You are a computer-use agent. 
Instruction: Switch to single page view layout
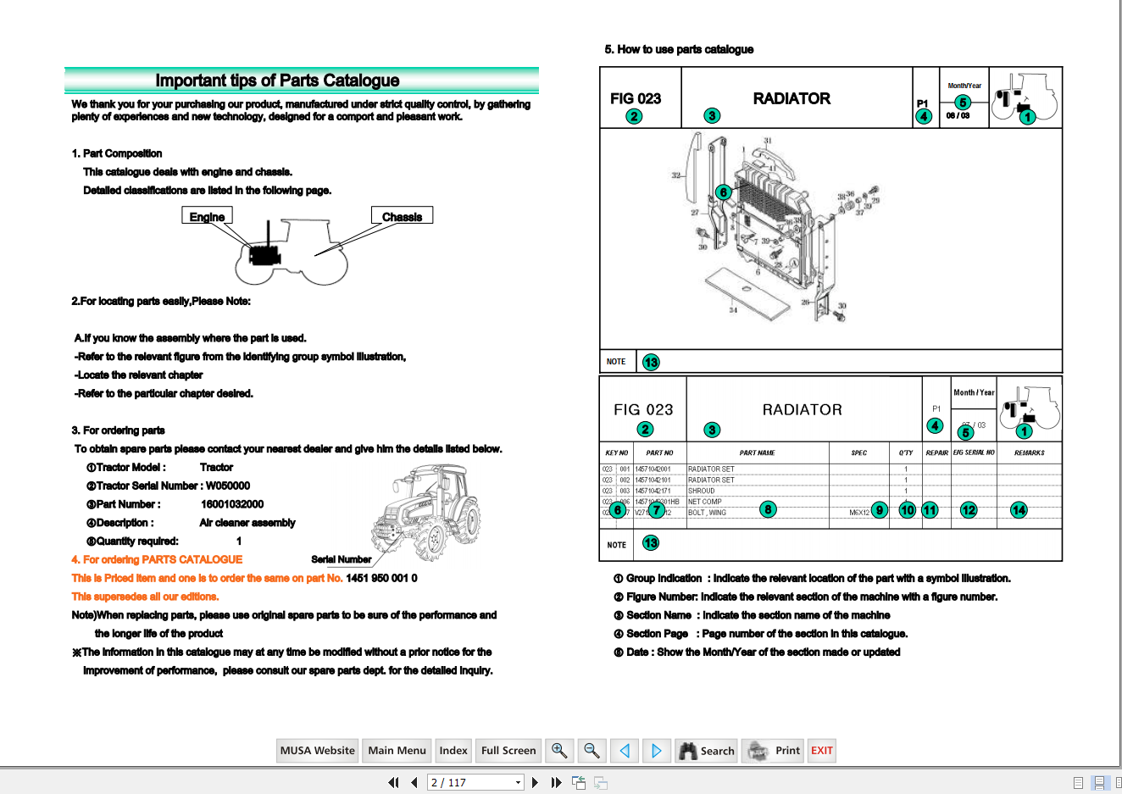click(x=1078, y=783)
